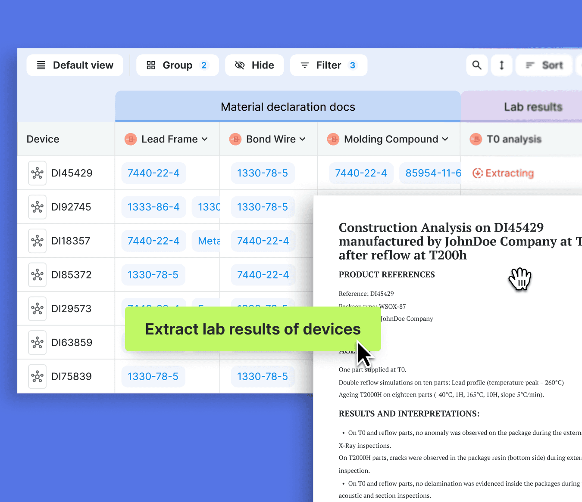Click the Molding Compound column icon
The height and width of the screenshot is (502, 582).
pos(333,139)
